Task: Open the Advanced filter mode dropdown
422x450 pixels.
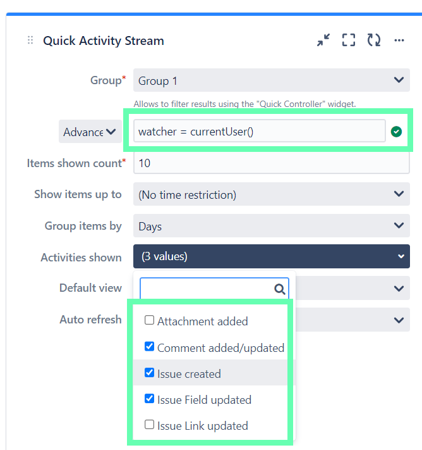Action: coord(90,132)
